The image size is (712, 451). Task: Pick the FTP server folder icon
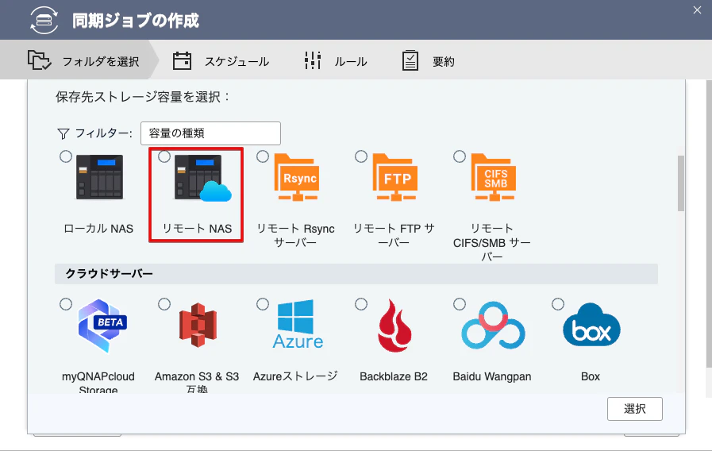(395, 177)
